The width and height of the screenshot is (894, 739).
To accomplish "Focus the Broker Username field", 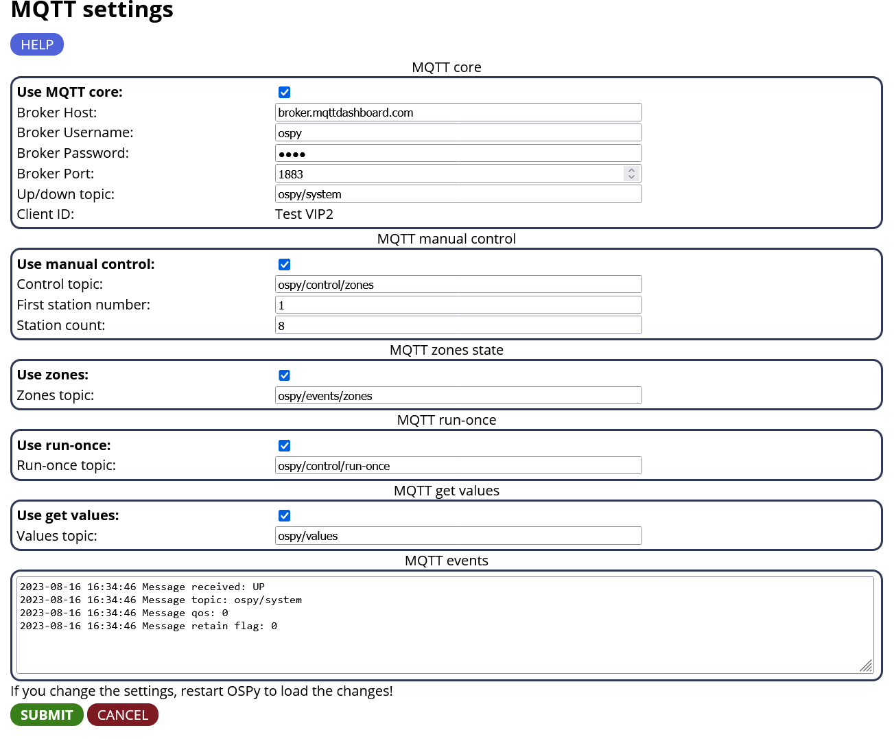I will click(x=458, y=132).
